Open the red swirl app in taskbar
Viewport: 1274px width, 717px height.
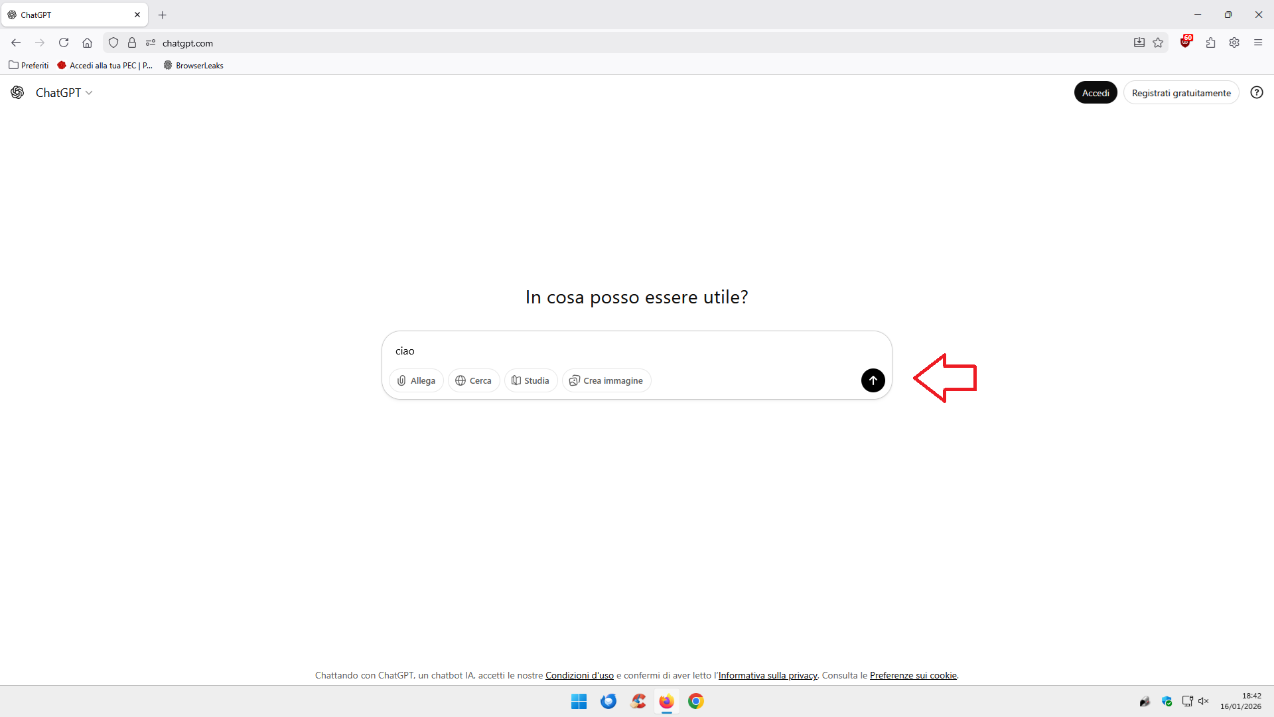point(638,701)
